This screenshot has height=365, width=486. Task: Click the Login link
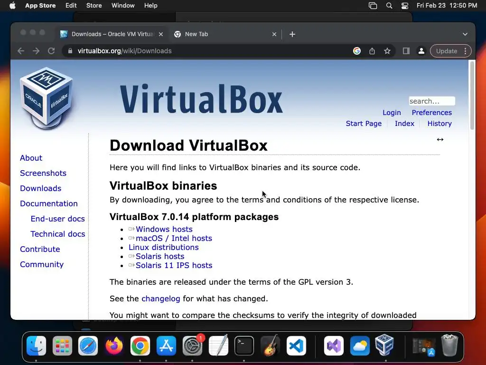392,113
